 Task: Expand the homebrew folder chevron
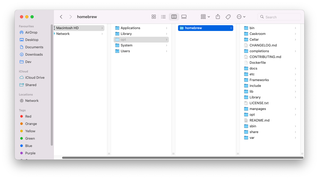231,28
